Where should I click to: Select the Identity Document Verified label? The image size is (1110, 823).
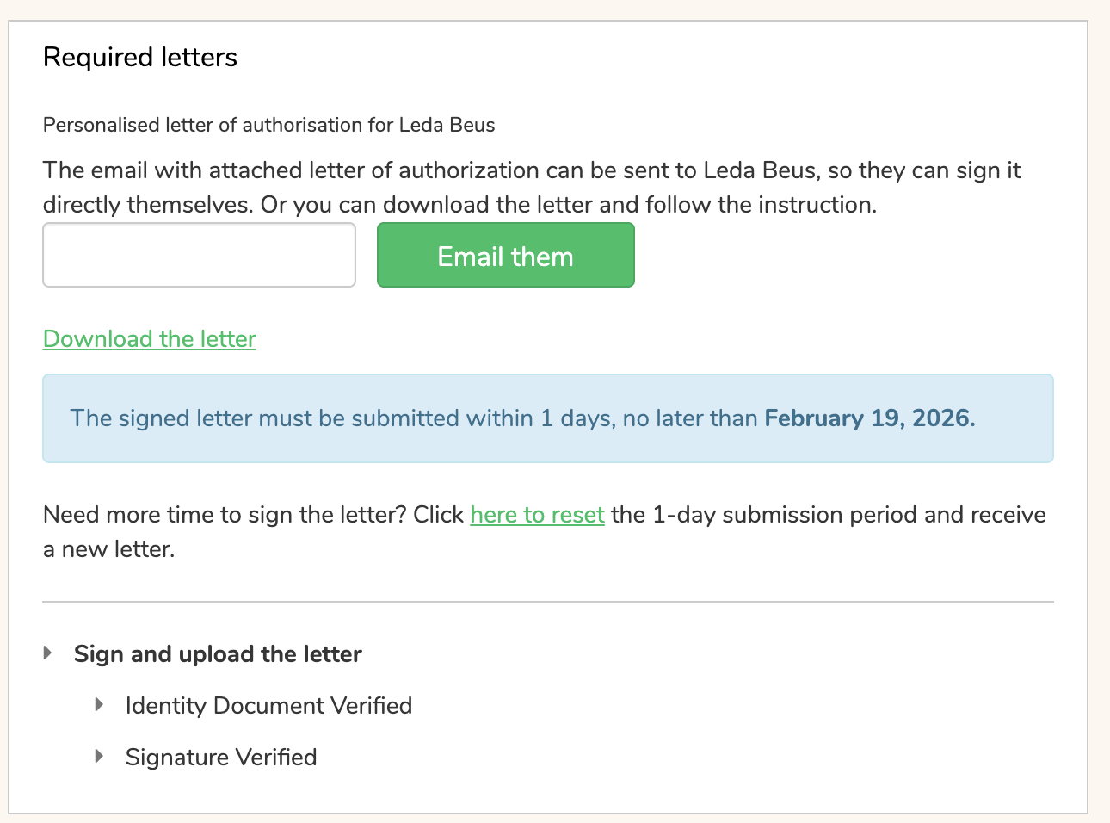268,706
